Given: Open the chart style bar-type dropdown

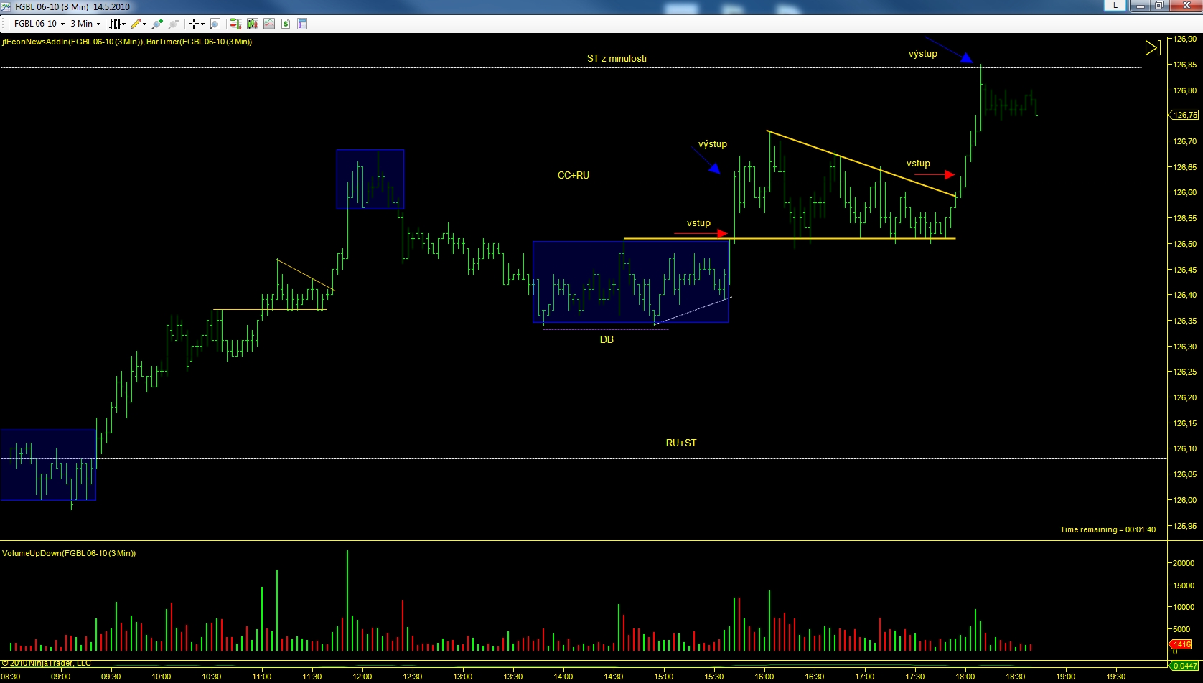Looking at the screenshot, I should 117,24.
